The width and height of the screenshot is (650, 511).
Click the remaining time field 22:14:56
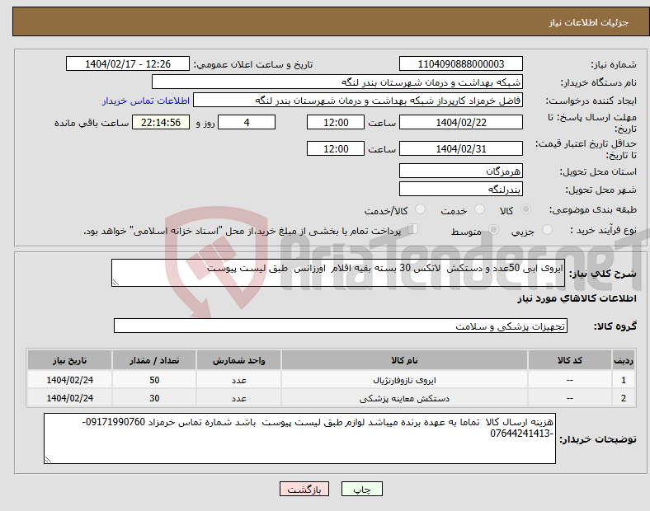tap(161, 122)
